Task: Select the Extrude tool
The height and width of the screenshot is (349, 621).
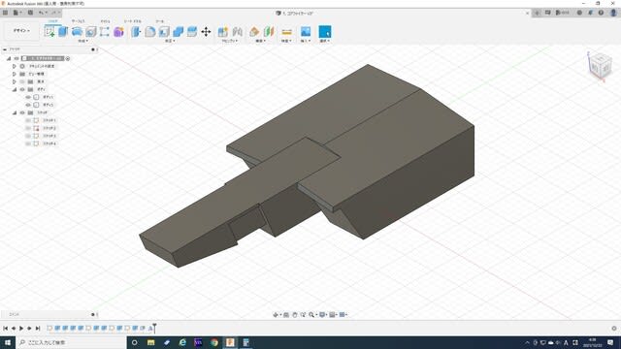Action: [x=63, y=32]
